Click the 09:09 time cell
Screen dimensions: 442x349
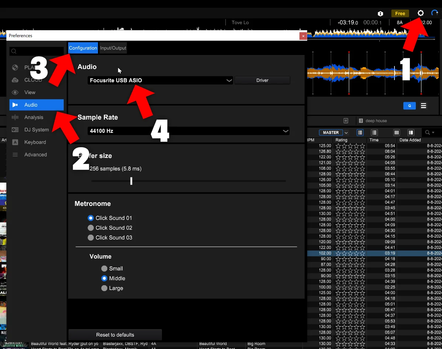point(390,242)
